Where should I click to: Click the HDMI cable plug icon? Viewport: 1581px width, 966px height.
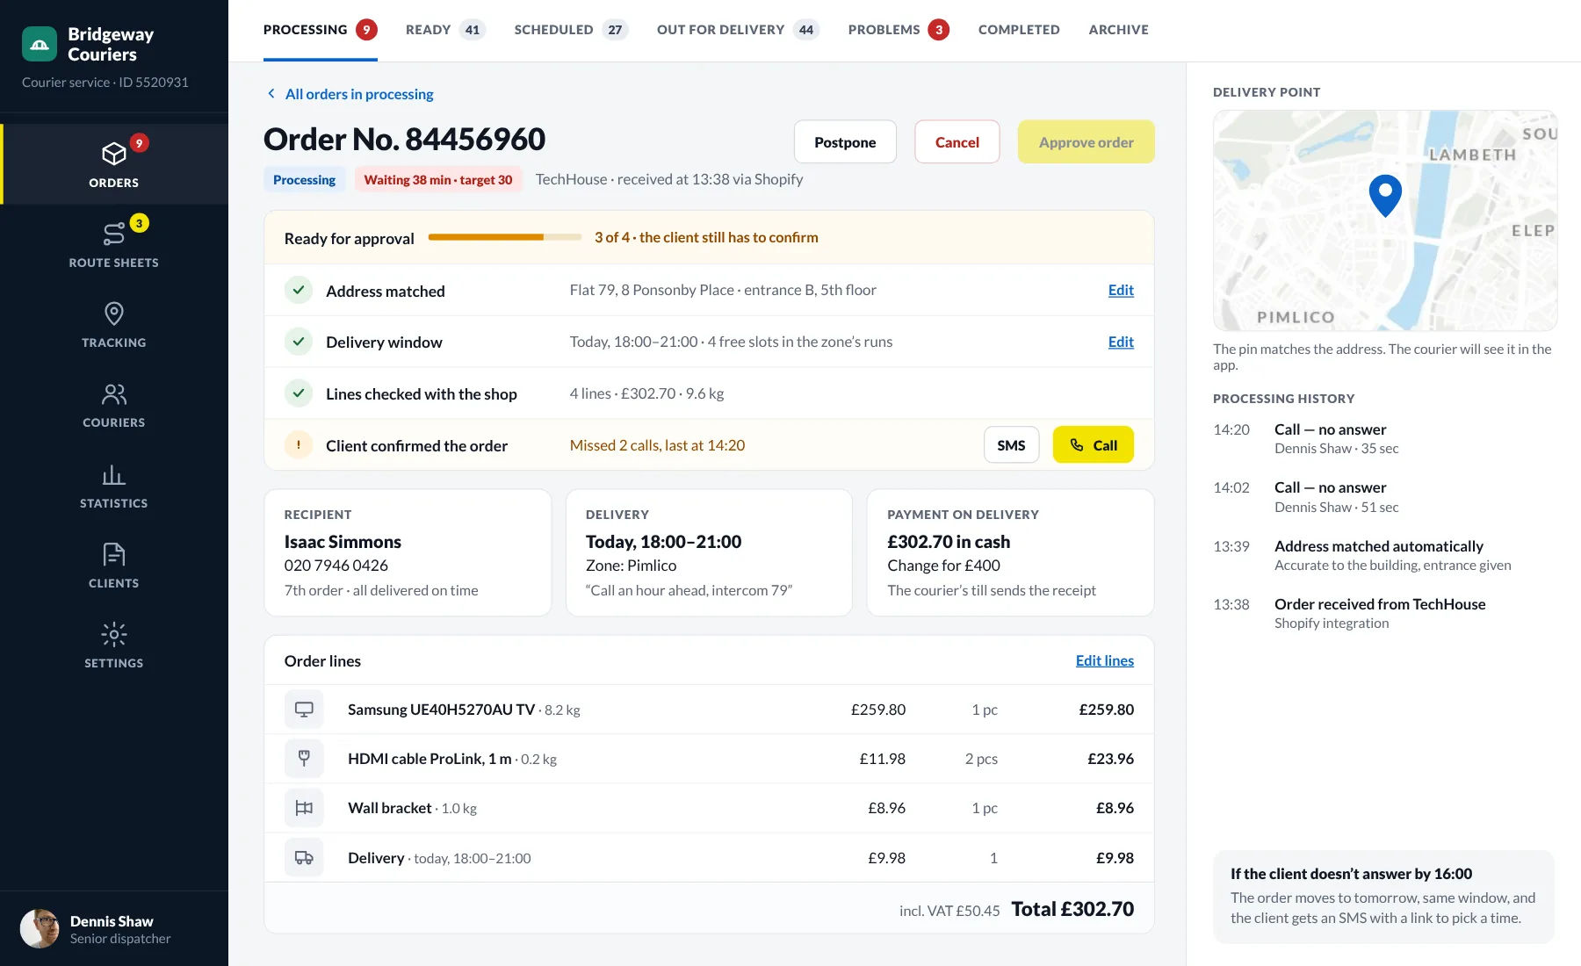[304, 759]
